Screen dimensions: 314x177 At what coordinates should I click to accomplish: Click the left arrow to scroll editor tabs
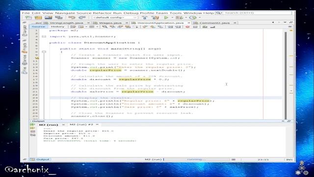(273, 22)
